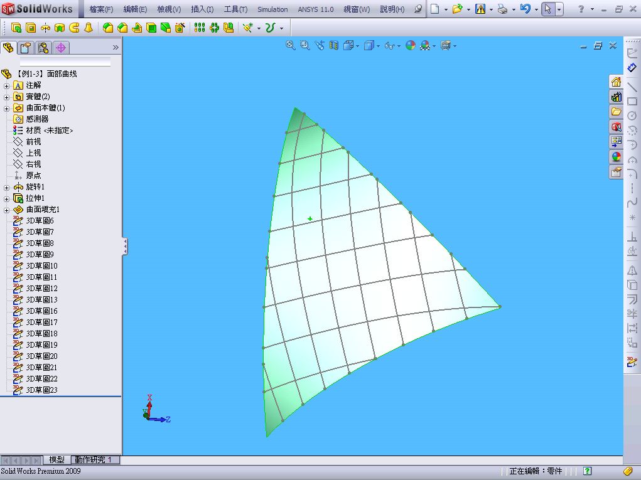Viewport: 641px width, 480px height.
Task: Click the Curves tool icon
Action: tap(270, 28)
